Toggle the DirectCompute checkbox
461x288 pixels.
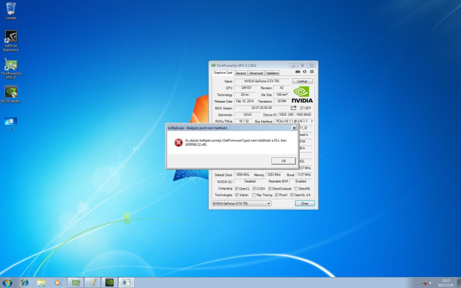270,189
